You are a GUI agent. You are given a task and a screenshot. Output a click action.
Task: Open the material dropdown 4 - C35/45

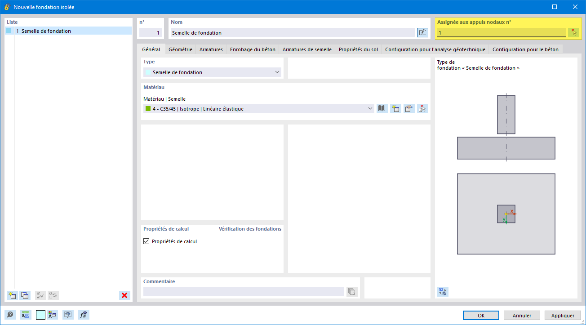(259, 108)
